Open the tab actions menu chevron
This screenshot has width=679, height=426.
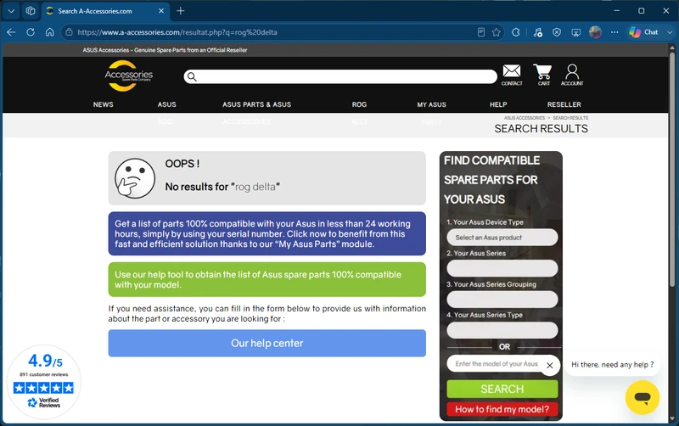coord(11,11)
